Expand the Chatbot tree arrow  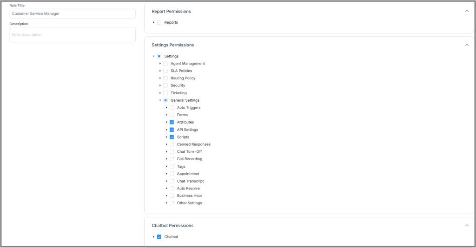[x=153, y=237]
